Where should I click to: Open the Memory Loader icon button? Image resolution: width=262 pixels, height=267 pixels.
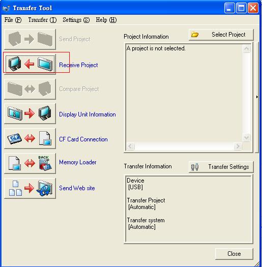click(30, 163)
